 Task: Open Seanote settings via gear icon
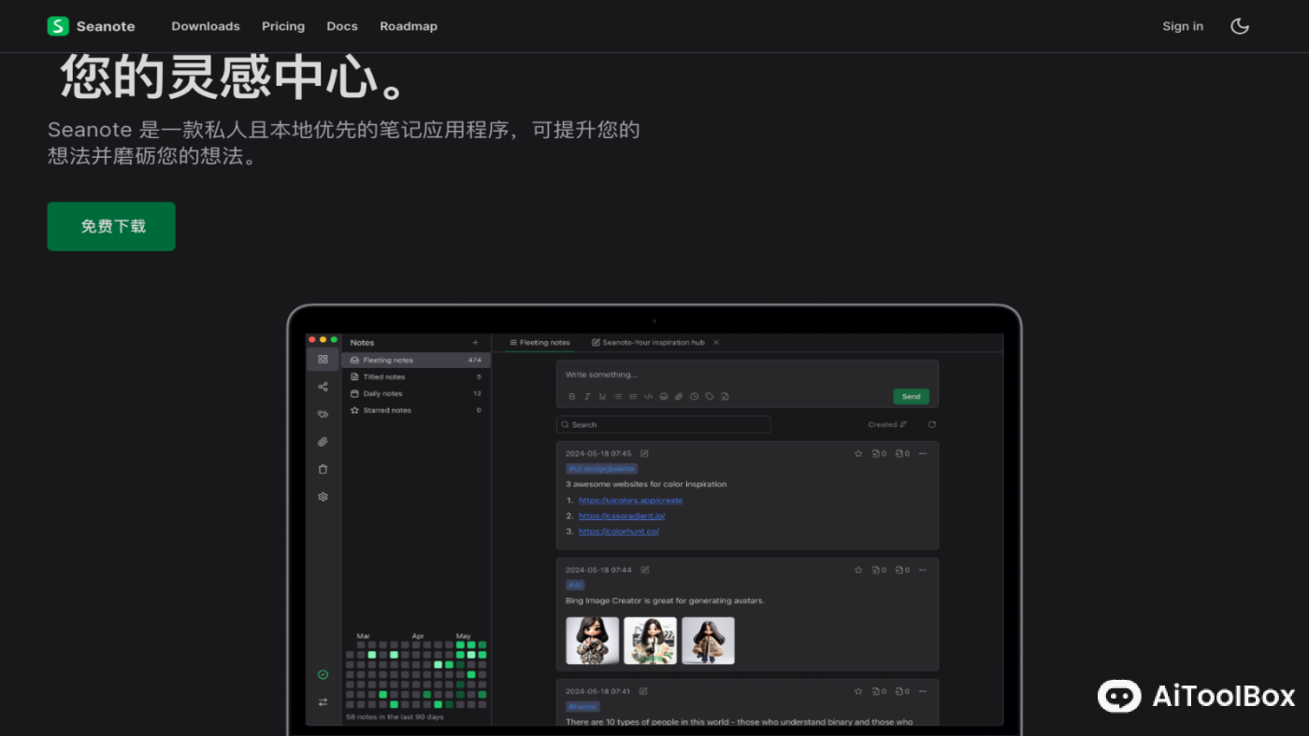(x=323, y=496)
